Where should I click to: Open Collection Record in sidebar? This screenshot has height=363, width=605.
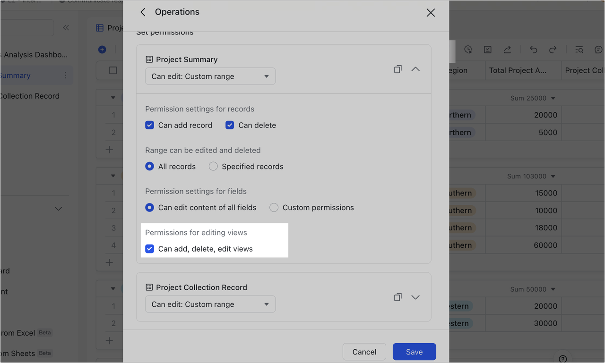pyautogui.click(x=30, y=96)
